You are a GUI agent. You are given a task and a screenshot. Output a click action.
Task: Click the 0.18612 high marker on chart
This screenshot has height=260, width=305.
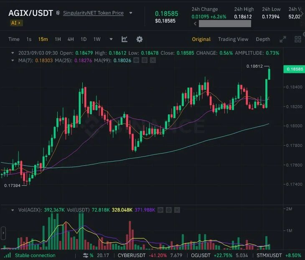point(254,66)
